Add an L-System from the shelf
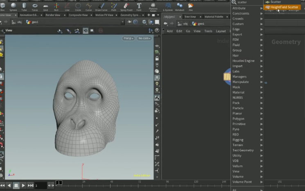 (x=168, y=6)
